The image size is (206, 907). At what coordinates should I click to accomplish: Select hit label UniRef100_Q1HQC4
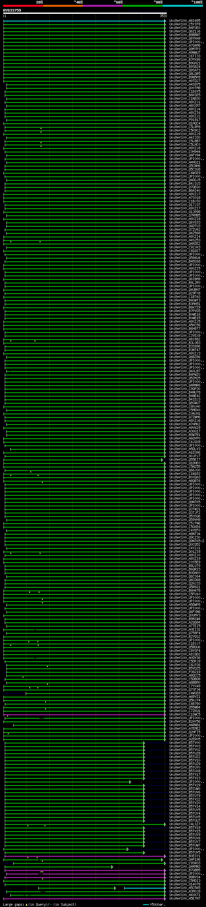click(x=185, y=123)
